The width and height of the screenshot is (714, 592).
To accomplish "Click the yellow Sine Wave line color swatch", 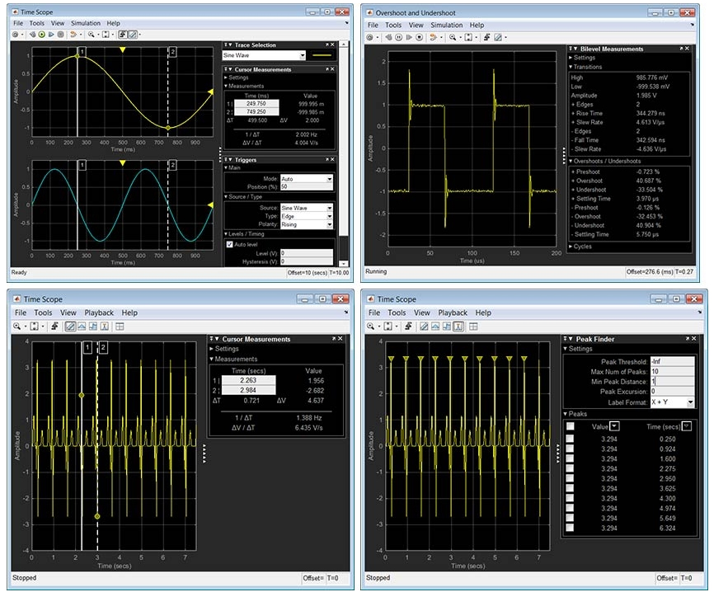I will tap(323, 55).
